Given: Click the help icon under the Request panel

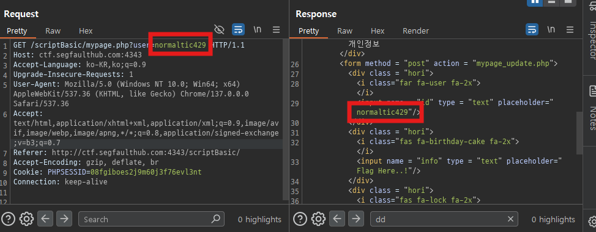Looking at the screenshot, I should point(9,219).
